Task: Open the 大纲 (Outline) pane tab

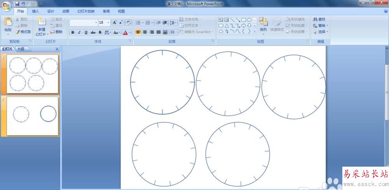Action: click(x=20, y=49)
